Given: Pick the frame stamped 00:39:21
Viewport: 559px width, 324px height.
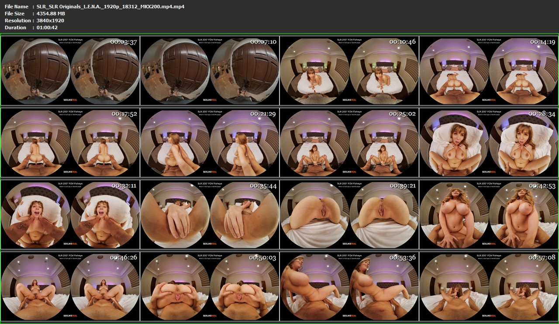Looking at the screenshot, I should pyautogui.click(x=349, y=215).
